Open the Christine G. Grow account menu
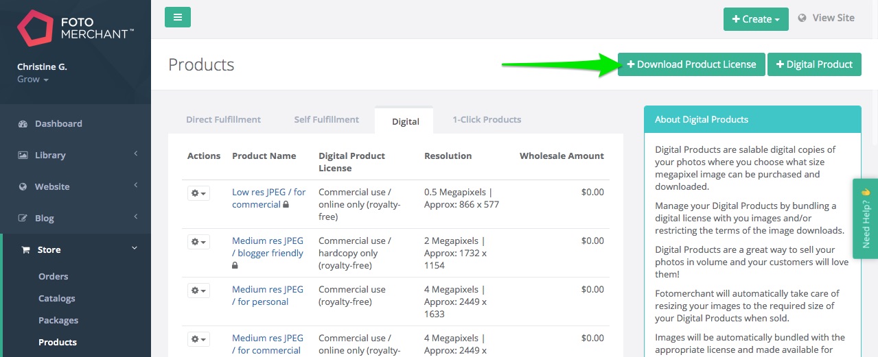 [42, 73]
